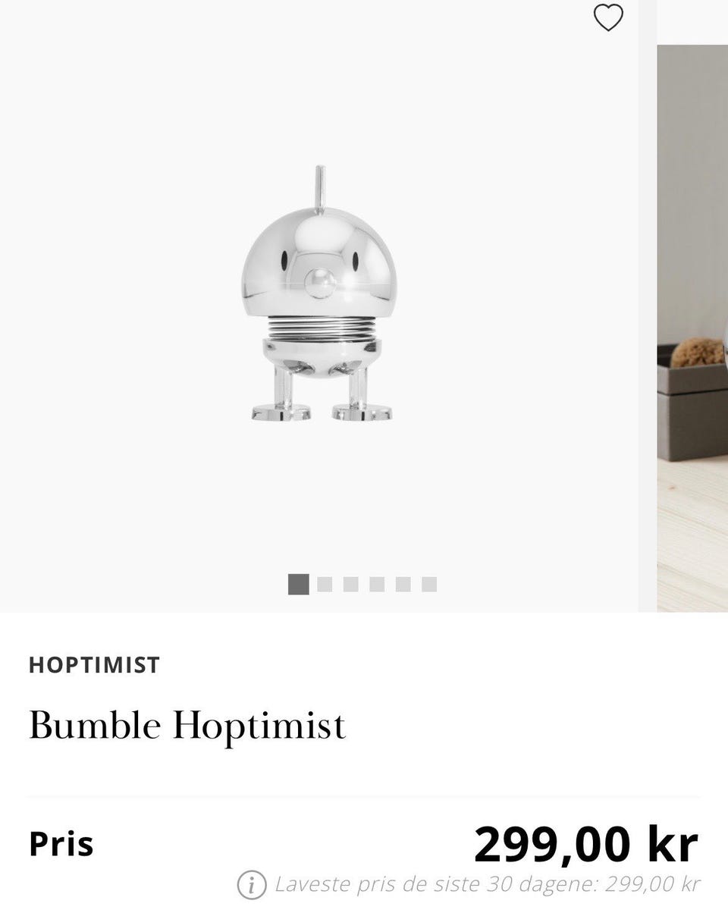Open the lowest price info icon
The width and height of the screenshot is (728, 913).
coord(252,884)
